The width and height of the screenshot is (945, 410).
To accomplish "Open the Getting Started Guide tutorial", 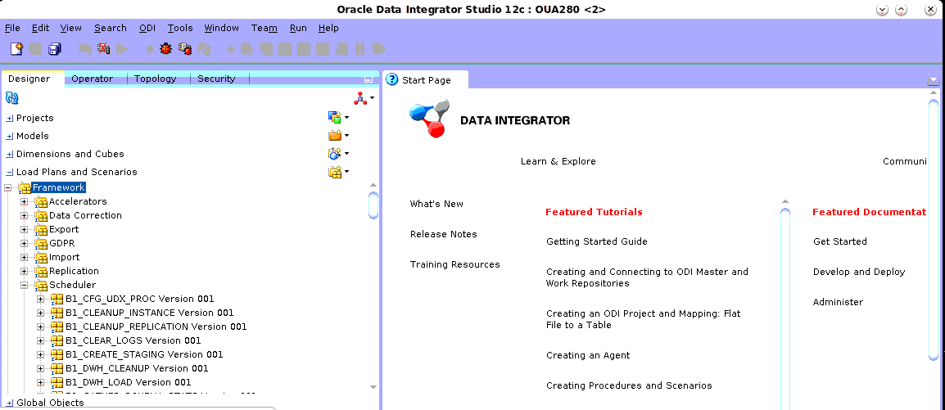I will point(597,241).
